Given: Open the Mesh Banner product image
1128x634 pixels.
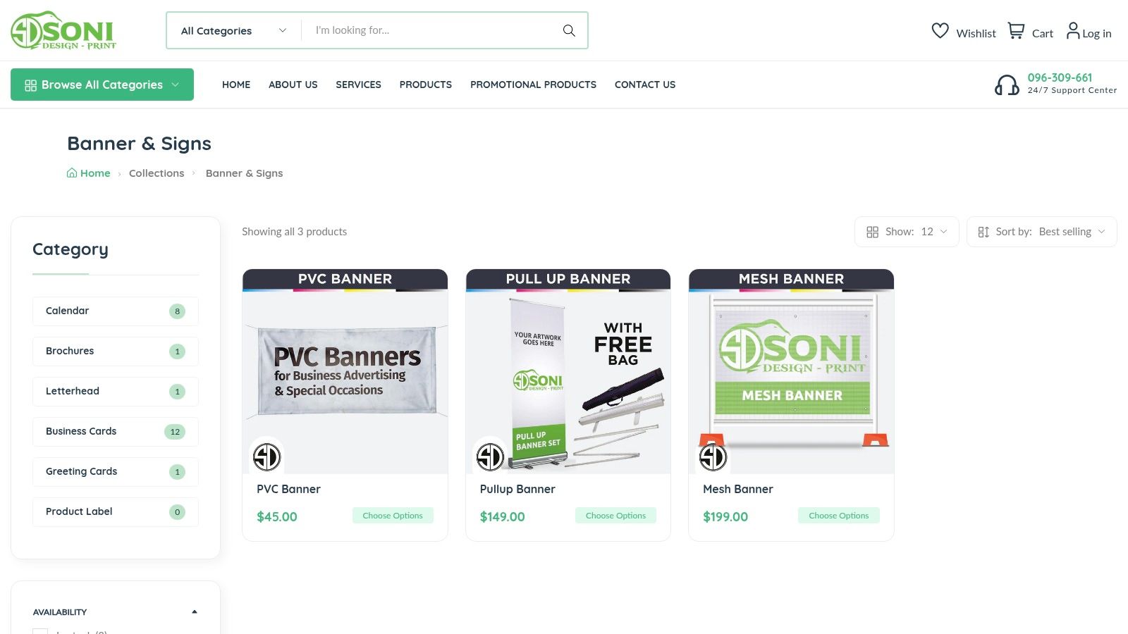Looking at the screenshot, I should [x=791, y=371].
